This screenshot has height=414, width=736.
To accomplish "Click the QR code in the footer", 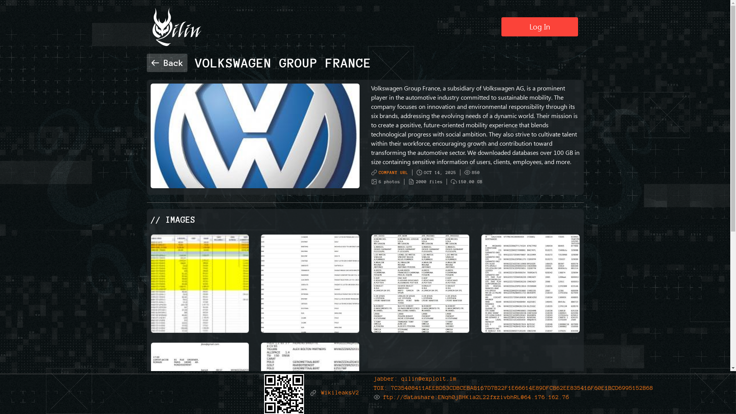I will pyautogui.click(x=284, y=394).
